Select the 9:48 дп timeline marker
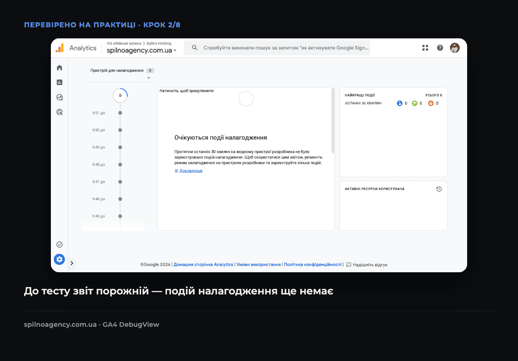Viewport: 518px width, 361px height. click(120, 165)
